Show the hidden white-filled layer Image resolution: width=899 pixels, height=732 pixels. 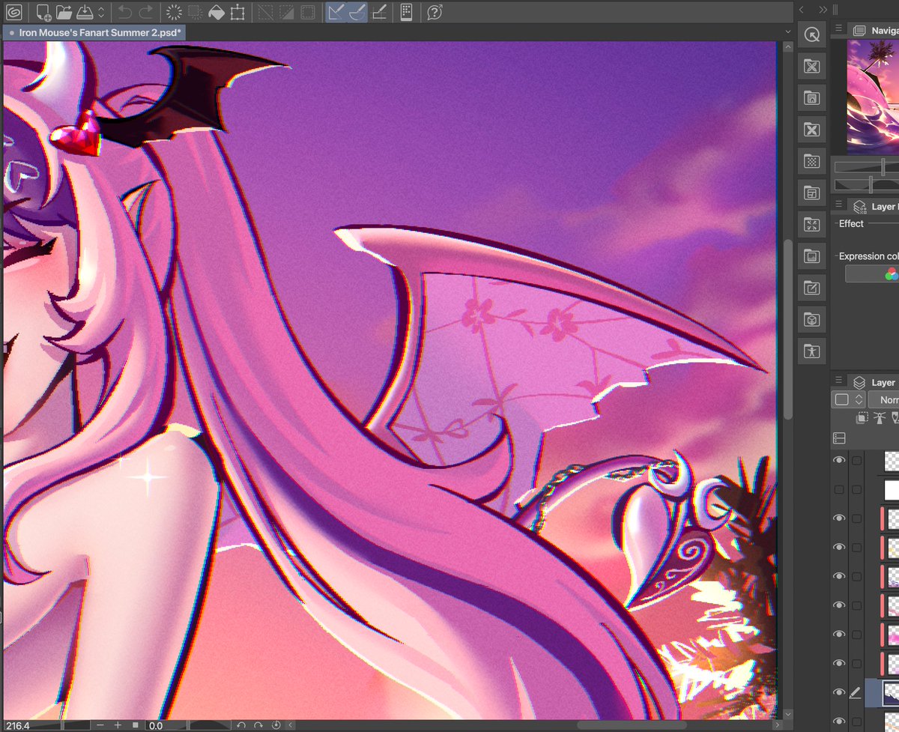coord(839,489)
